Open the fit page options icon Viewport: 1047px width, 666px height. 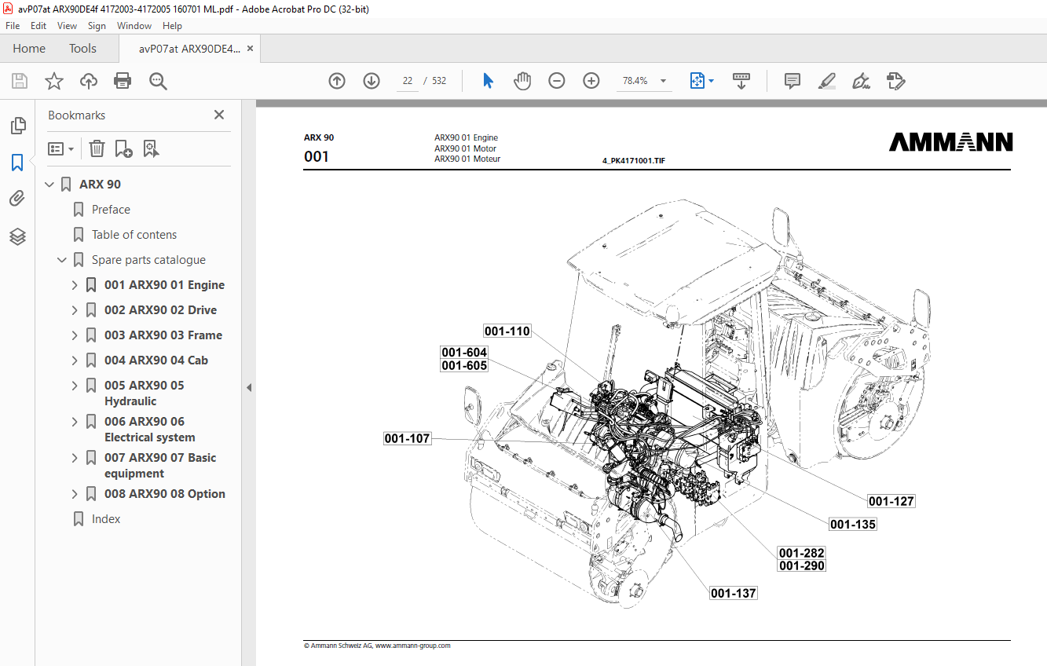click(701, 81)
